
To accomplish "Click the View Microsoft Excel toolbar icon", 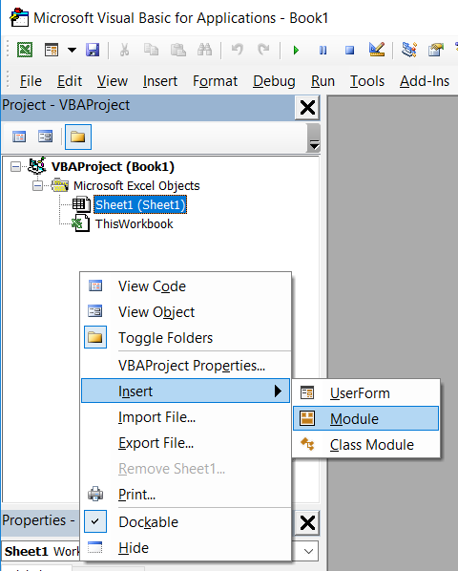I will [x=25, y=50].
